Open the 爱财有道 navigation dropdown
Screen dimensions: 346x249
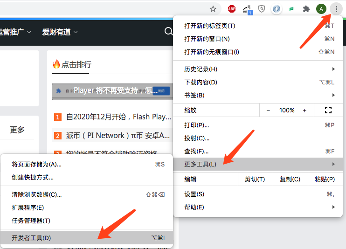tap(60, 32)
